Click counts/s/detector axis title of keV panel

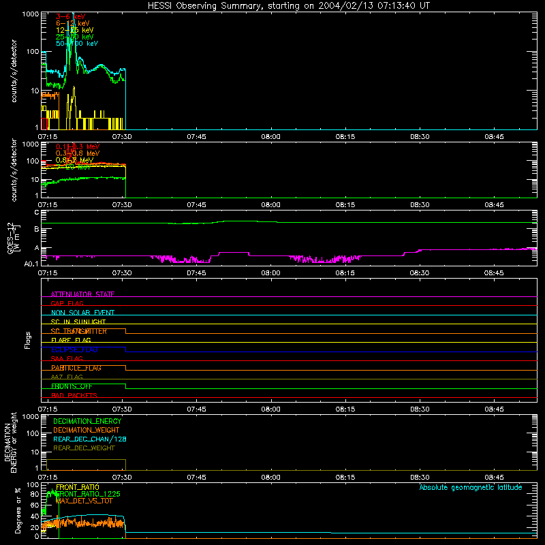coord(14,71)
